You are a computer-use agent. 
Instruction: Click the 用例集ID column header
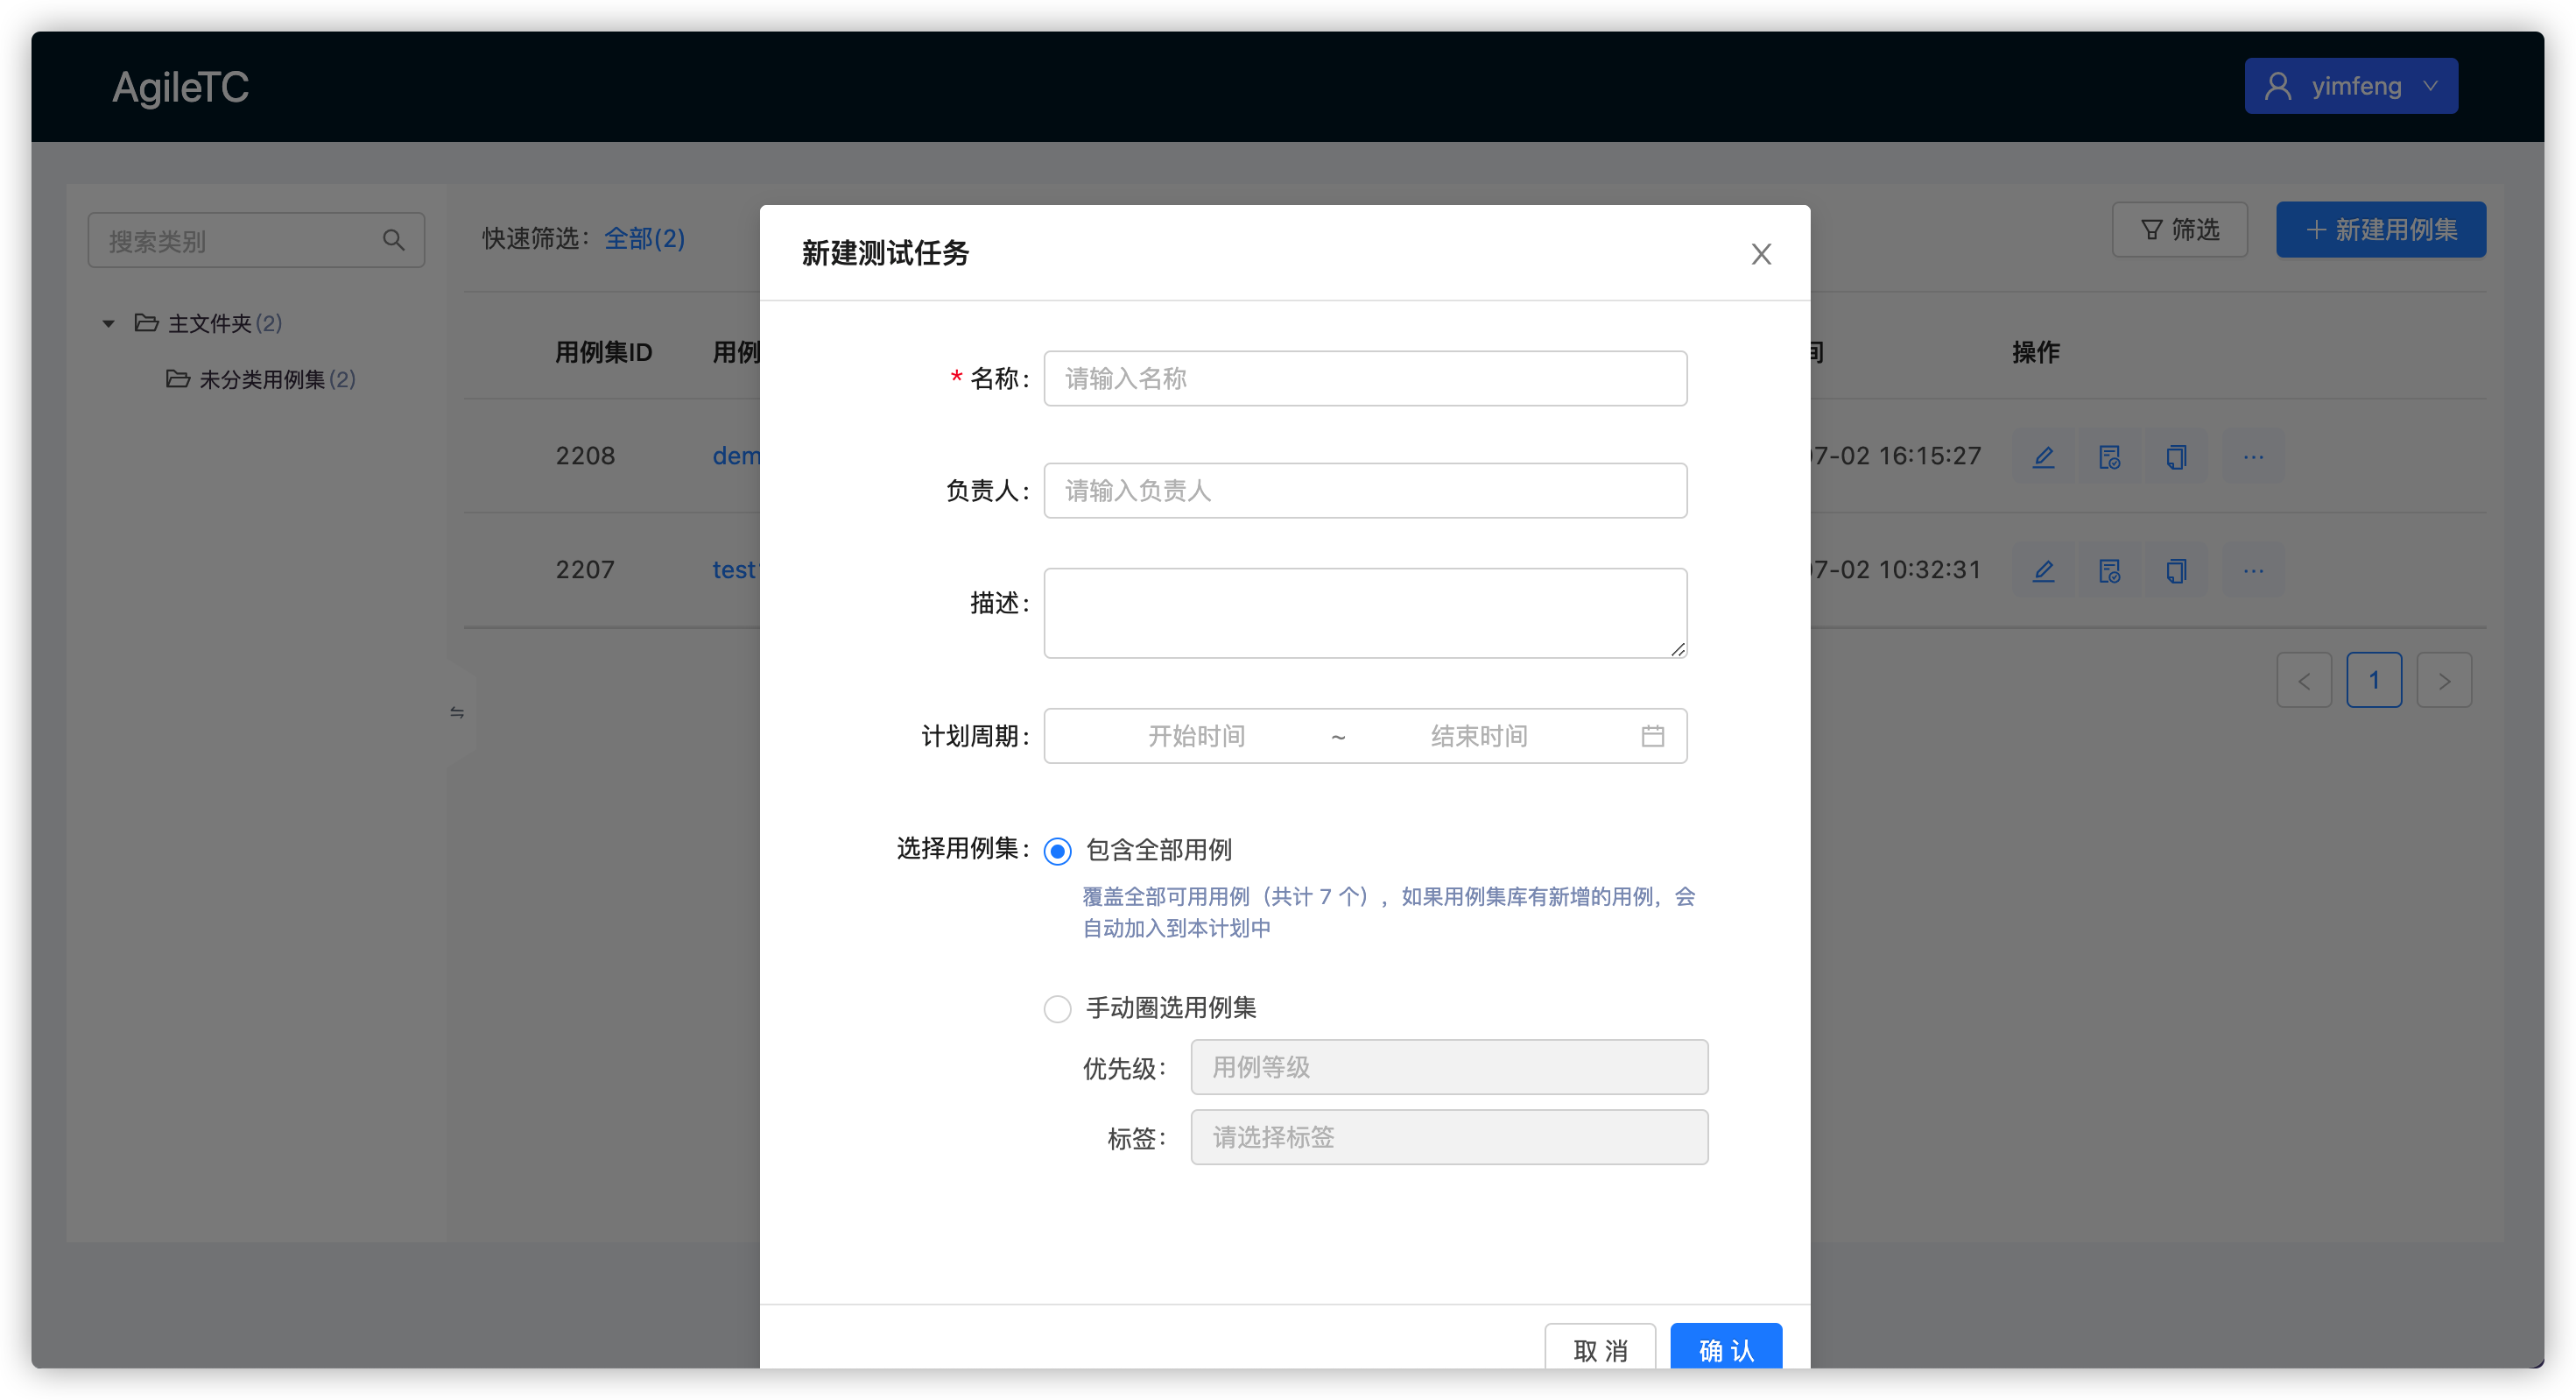click(x=603, y=352)
